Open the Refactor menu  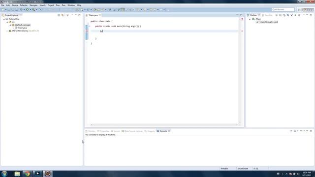click(24, 5)
